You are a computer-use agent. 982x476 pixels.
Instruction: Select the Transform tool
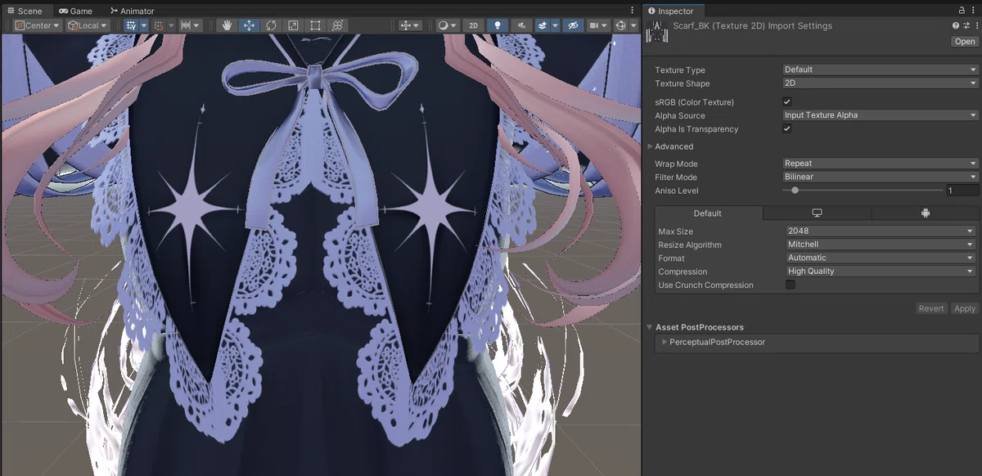click(337, 25)
